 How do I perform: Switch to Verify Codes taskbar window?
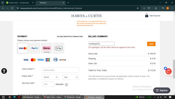click(53, 97)
